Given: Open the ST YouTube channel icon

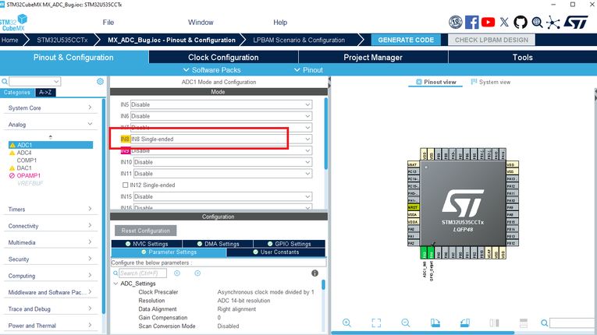Looking at the screenshot, I should point(488,22).
